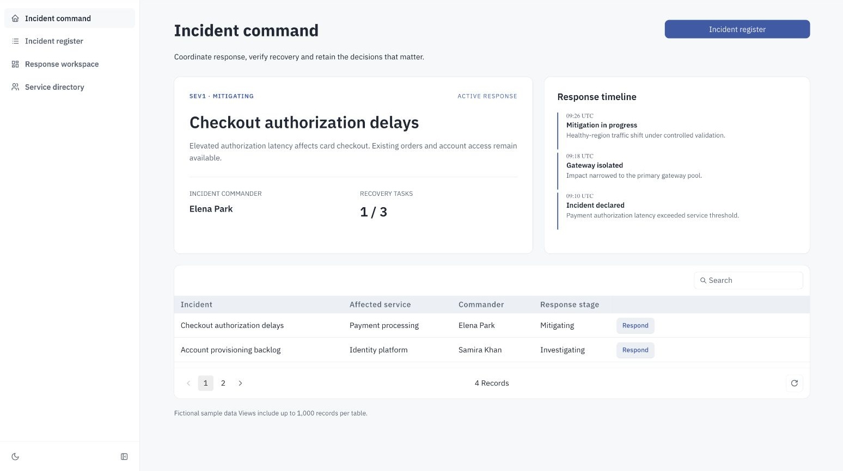Go to the next table page
Viewport: 843px width, 471px height.
[240, 383]
